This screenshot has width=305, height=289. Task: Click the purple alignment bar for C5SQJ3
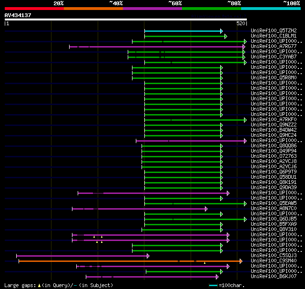(x=81, y=256)
